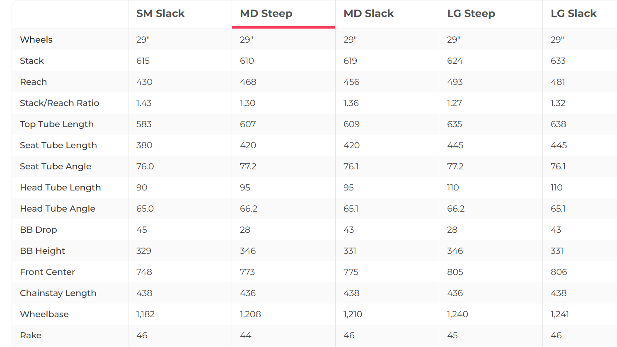Click the Stack row label
The width and height of the screenshot is (617, 347).
[32, 61]
